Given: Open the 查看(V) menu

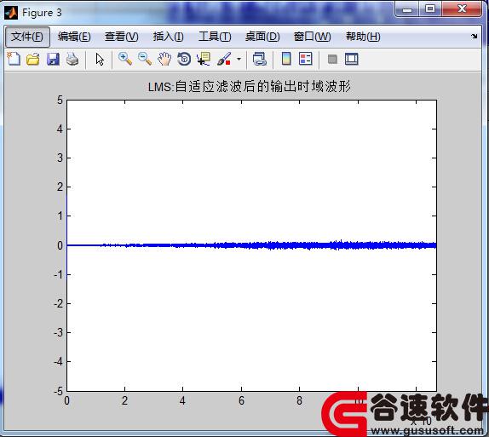Looking at the screenshot, I should [121, 37].
